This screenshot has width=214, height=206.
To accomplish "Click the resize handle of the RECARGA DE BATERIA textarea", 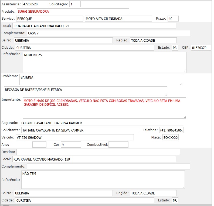I will [166, 95].
